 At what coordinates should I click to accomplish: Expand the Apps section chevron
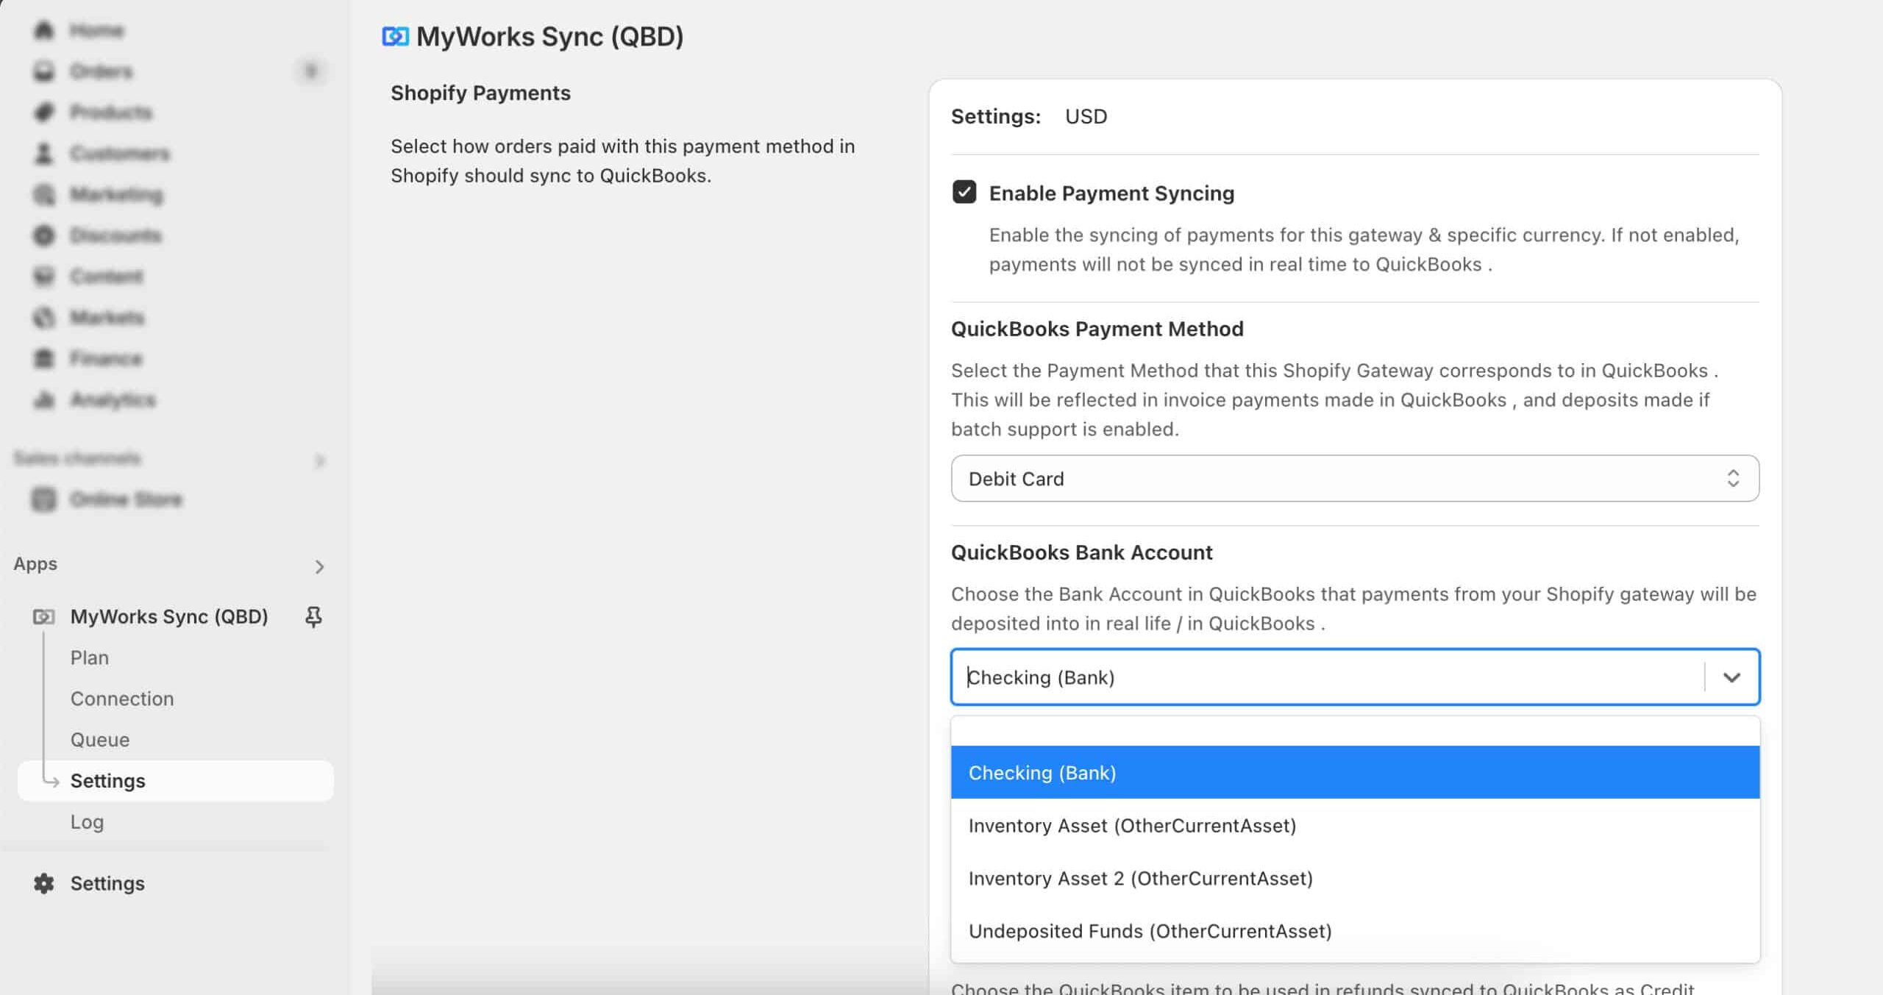click(x=319, y=567)
